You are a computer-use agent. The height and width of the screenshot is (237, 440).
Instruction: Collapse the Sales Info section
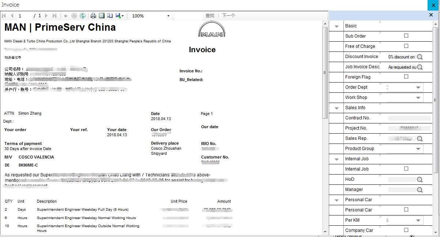tap(336, 108)
